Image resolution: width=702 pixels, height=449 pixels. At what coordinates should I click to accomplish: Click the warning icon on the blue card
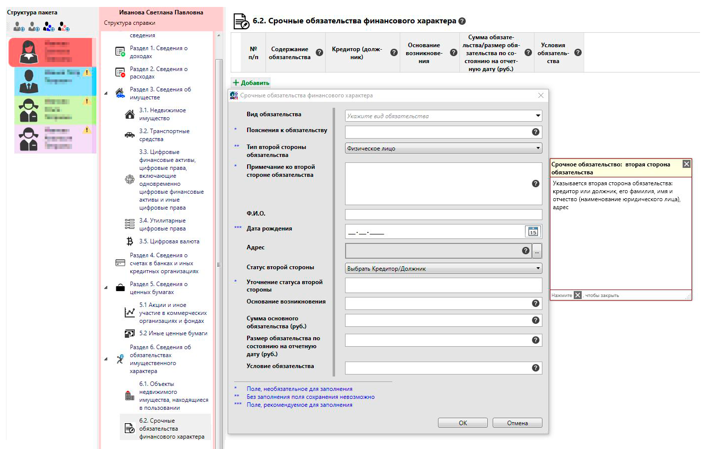click(87, 73)
